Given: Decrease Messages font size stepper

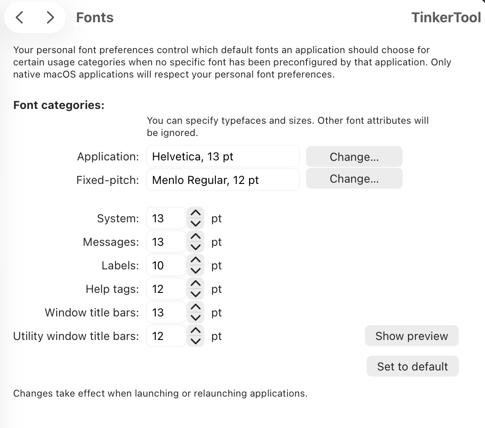Looking at the screenshot, I should tap(196, 247).
